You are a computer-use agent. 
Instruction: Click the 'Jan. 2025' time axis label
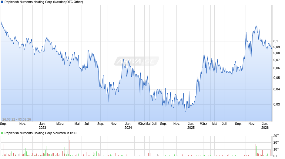191,126
